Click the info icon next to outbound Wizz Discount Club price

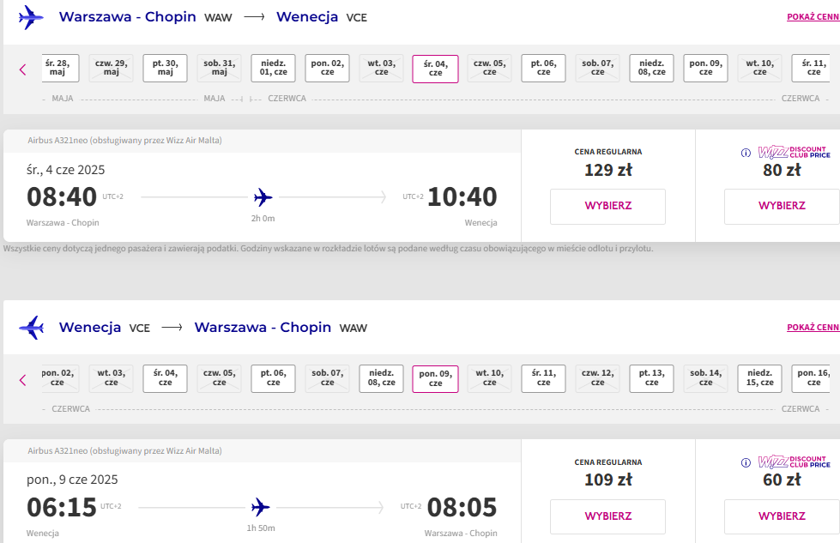746,154
